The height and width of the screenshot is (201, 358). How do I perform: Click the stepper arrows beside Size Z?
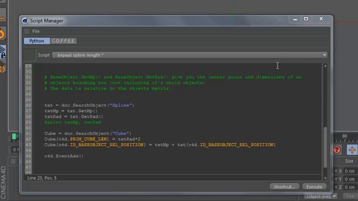[336, 187]
